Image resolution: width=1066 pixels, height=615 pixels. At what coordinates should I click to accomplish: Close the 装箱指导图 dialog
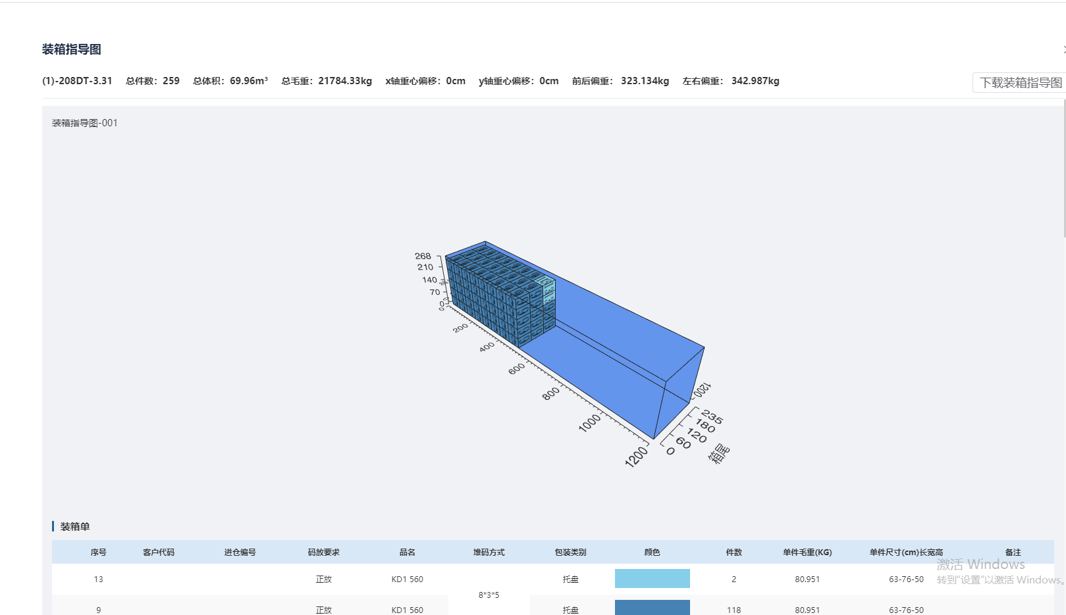click(1063, 49)
